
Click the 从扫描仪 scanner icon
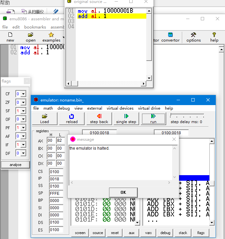(24, 11)
